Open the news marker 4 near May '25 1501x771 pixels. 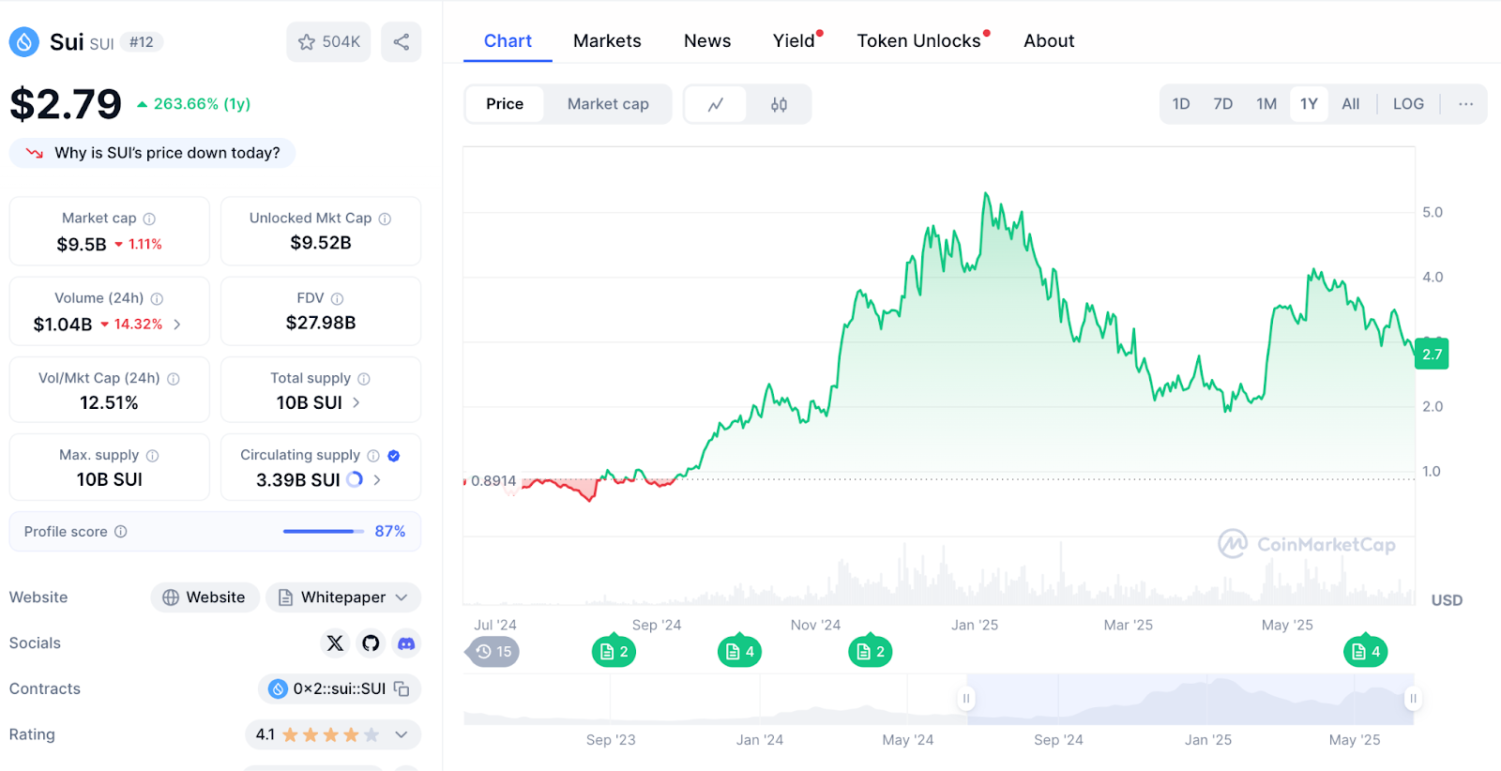coord(1365,652)
